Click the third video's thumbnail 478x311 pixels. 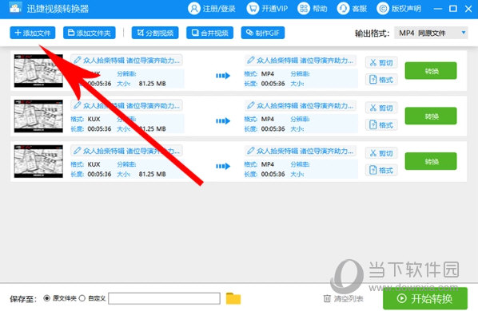pyautogui.click(x=38, y=161)
